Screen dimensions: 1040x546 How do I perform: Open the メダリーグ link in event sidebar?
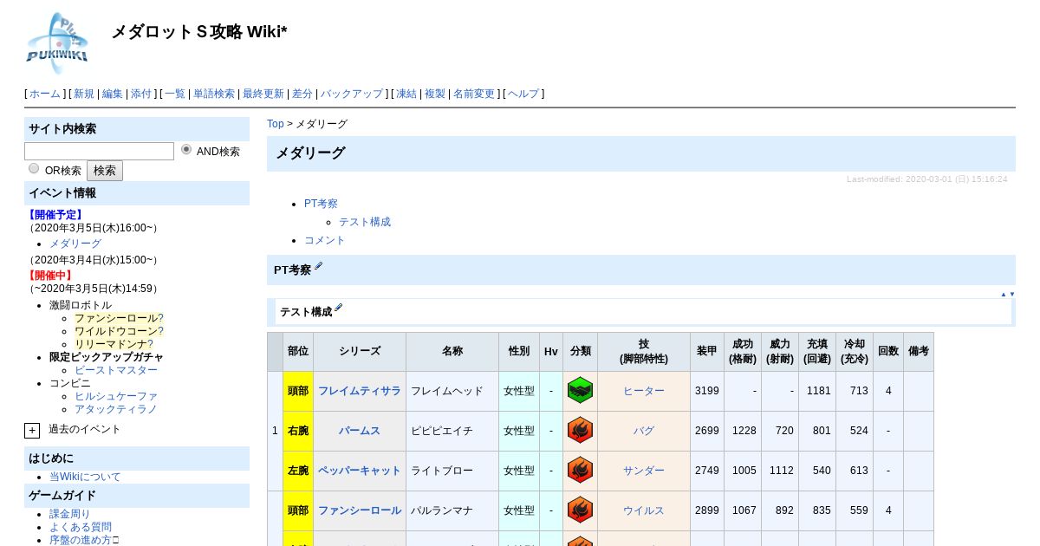click(x=75, y=244)
